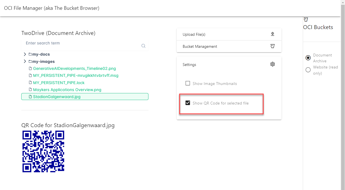This screenshot has height=190, width=345.
Task: Click file icon of StadionGalgenwaard.jpg
Action: coord(31,97)
